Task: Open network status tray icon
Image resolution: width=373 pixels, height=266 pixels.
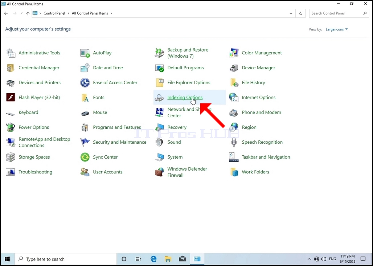Action: [316, 259]
